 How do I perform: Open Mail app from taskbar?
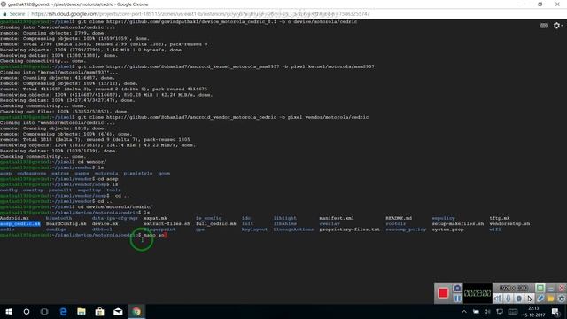(x=118, y=311)
